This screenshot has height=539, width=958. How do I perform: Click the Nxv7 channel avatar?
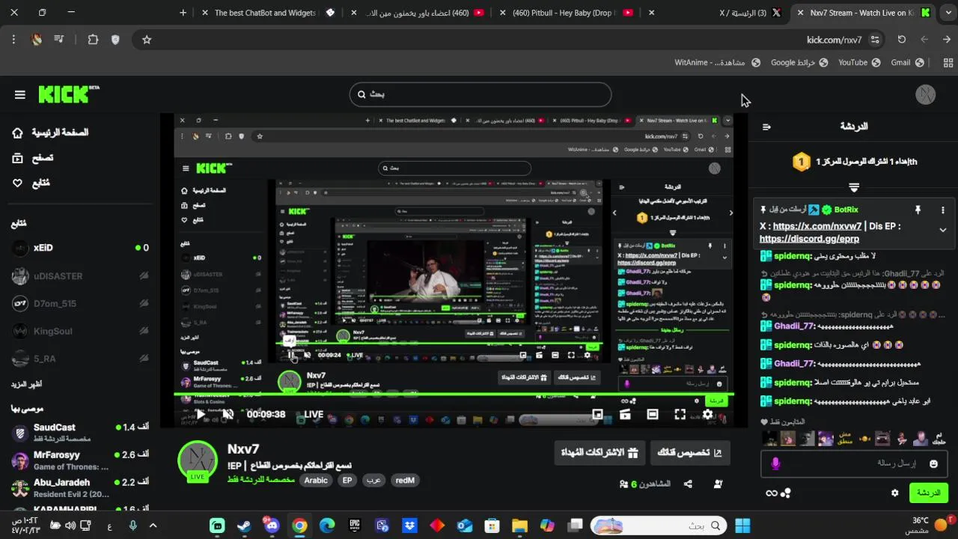[x=198, y=460]
